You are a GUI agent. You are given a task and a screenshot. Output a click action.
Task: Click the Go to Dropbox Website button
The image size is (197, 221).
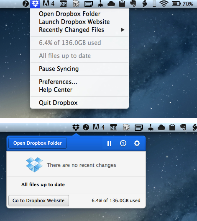pos(38,200)
